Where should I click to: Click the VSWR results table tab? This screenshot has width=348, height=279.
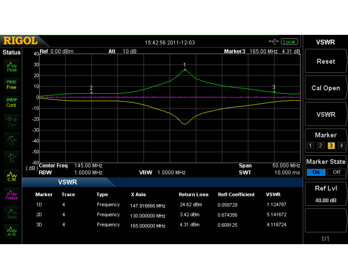pos(68,182)
